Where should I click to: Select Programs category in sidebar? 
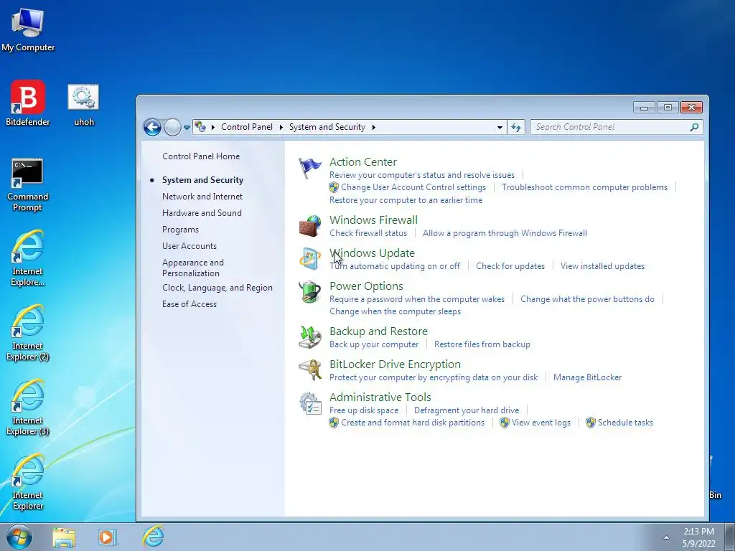point(180,230)
